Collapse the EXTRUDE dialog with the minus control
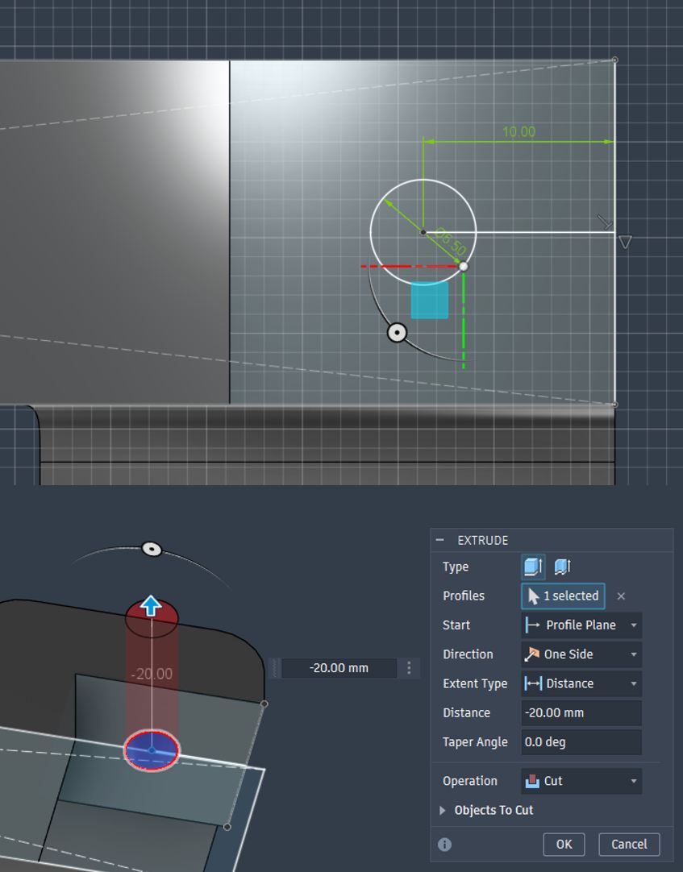The image size is (683, 872). coord(439,540)
